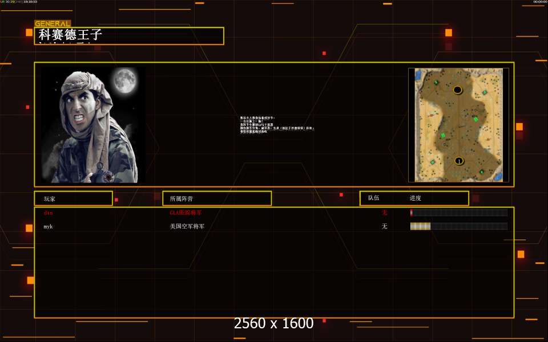
Task: Click the 玩家 column header
Action: [x=74, y=198]
